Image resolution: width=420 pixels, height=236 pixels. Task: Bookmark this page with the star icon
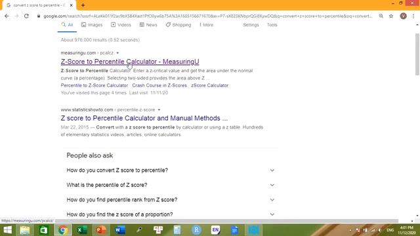tap(391, 16)
